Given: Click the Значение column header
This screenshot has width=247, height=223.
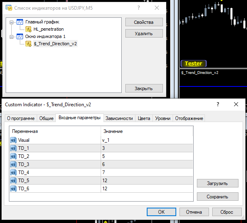Looking at the screenshot, I should coord(147,131).
